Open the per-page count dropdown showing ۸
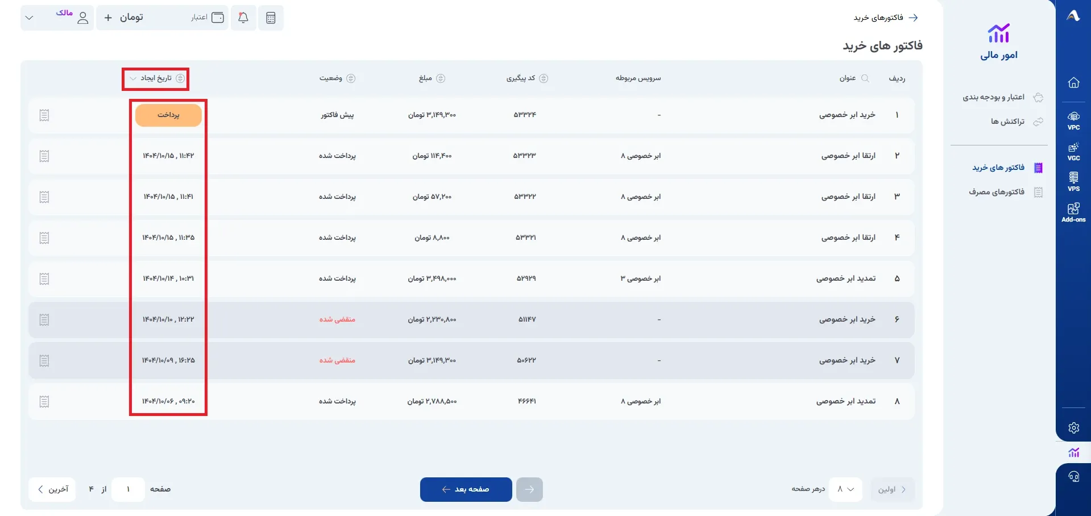The height and width of the screenshot is (516, 1091). click(845, 489)
